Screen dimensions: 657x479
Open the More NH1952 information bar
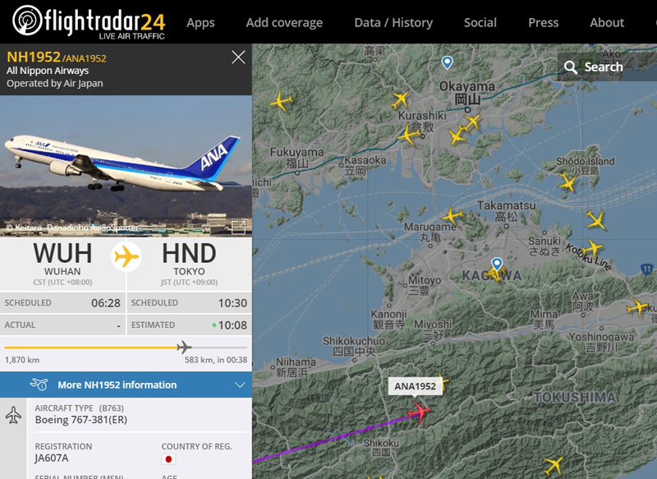click(126, 385)
